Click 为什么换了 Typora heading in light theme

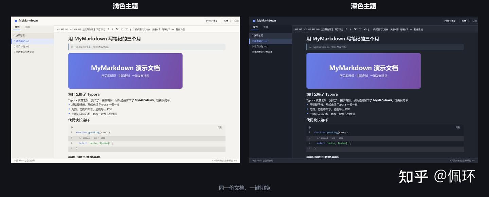click(84, 94)
